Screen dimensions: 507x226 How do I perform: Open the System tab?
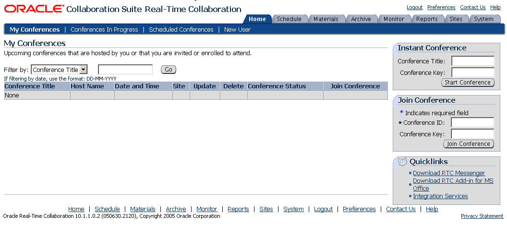pyautogui.click(x=483, y=19)
